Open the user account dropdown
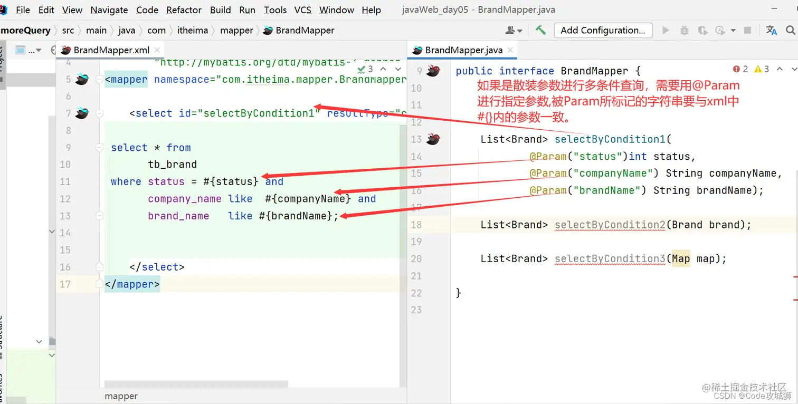Viewport: 798px width, 404px height. (x=514, y=30)
